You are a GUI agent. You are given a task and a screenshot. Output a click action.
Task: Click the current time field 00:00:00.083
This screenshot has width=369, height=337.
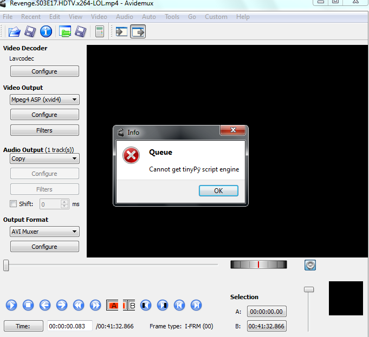click(70, 326)
